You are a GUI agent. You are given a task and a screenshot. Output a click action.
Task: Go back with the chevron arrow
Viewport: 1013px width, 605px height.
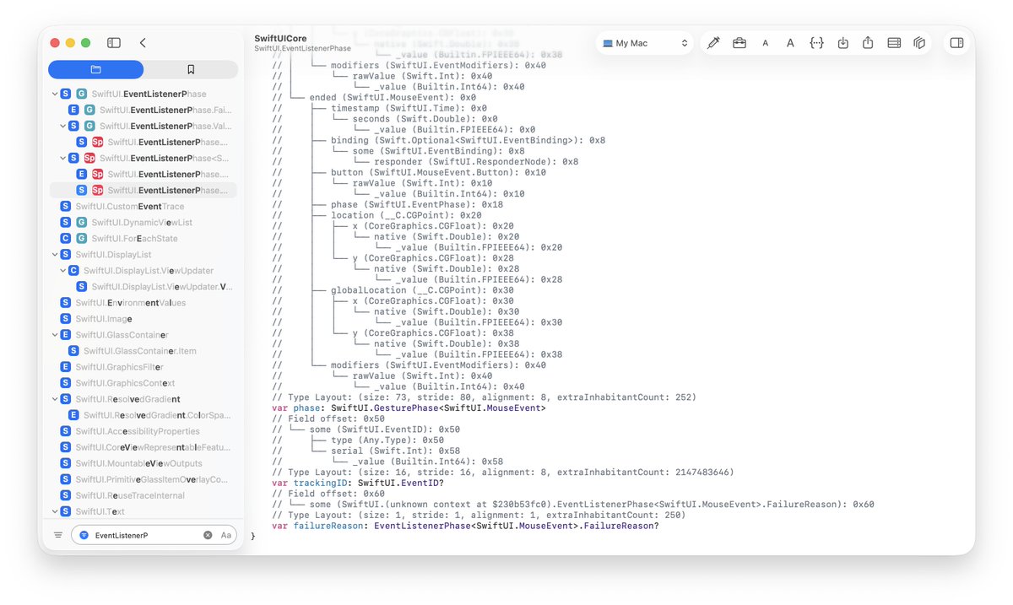pos(143,43)
